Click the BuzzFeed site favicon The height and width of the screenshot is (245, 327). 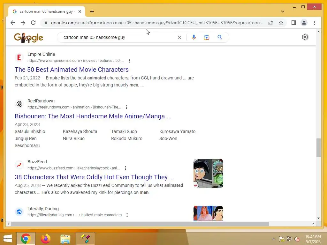(x=19, y=165)
